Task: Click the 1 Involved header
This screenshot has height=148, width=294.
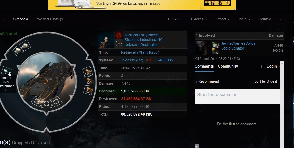Action: 205,35
